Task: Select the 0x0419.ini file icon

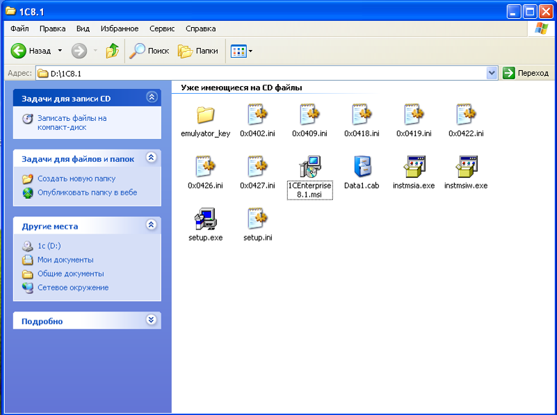Action: 414,114
